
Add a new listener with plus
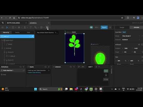pyautogui.click(x=74, y=67)
